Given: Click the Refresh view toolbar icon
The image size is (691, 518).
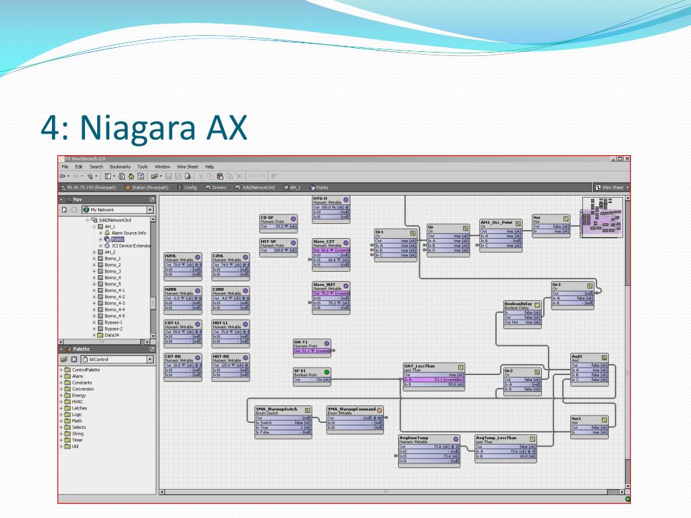Looking at the screenshot, I should click(x=141, y=176).
